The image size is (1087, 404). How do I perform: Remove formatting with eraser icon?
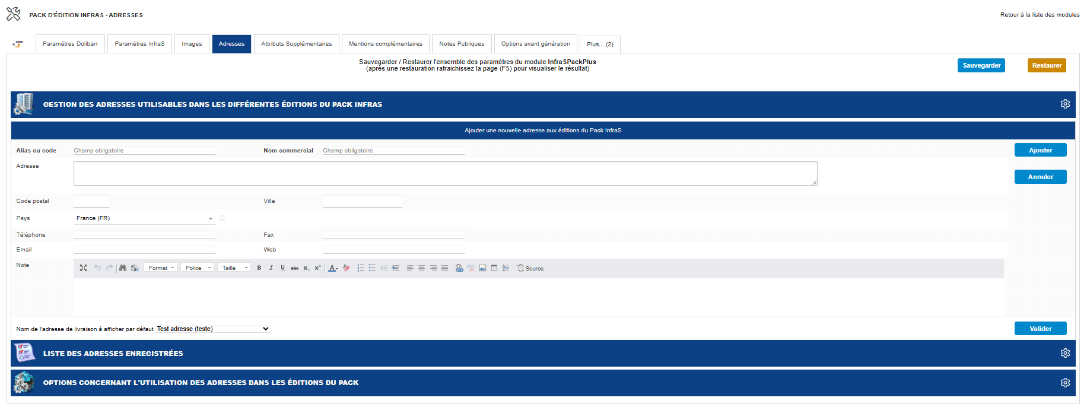pos(347,268)
